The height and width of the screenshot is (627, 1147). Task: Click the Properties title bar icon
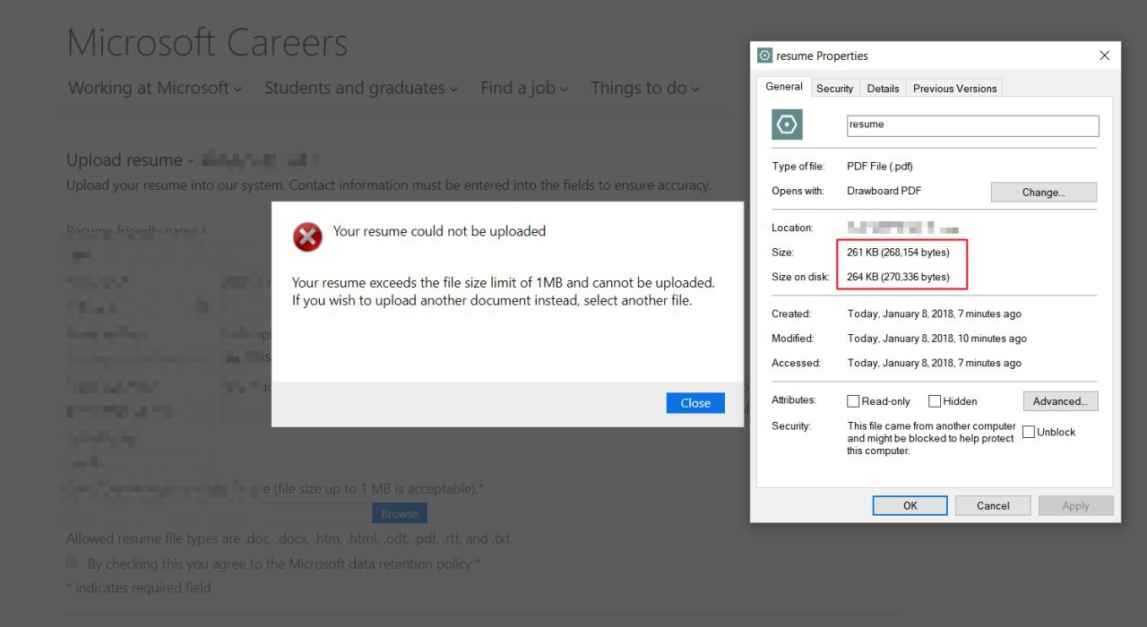tap(764, 56)
